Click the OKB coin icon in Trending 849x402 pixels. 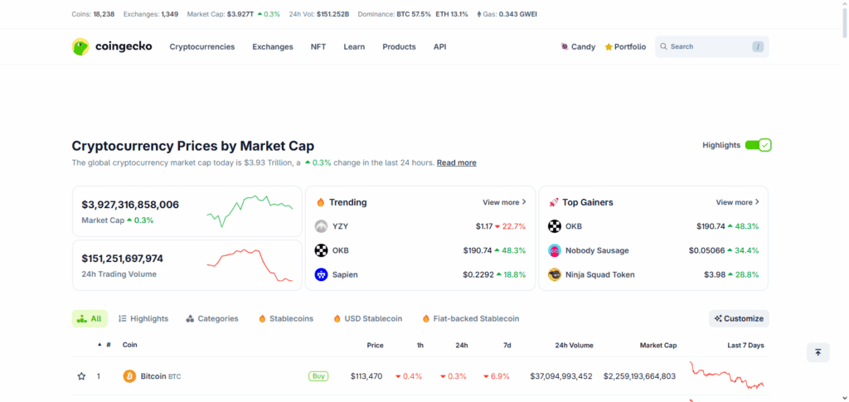tap(321, 250)
